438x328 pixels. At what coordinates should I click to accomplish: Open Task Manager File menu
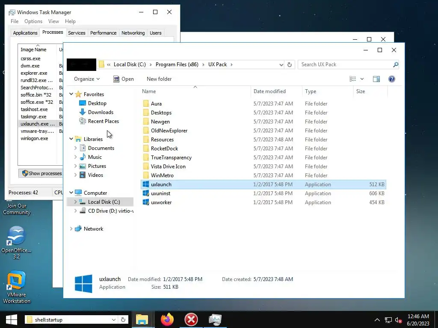pyautogui.click(x=15, y=21)
